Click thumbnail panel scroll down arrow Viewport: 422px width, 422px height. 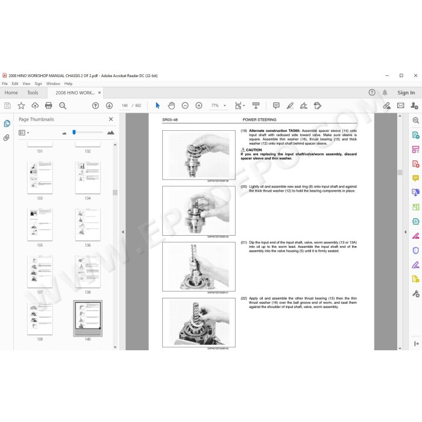coord(115,347)
